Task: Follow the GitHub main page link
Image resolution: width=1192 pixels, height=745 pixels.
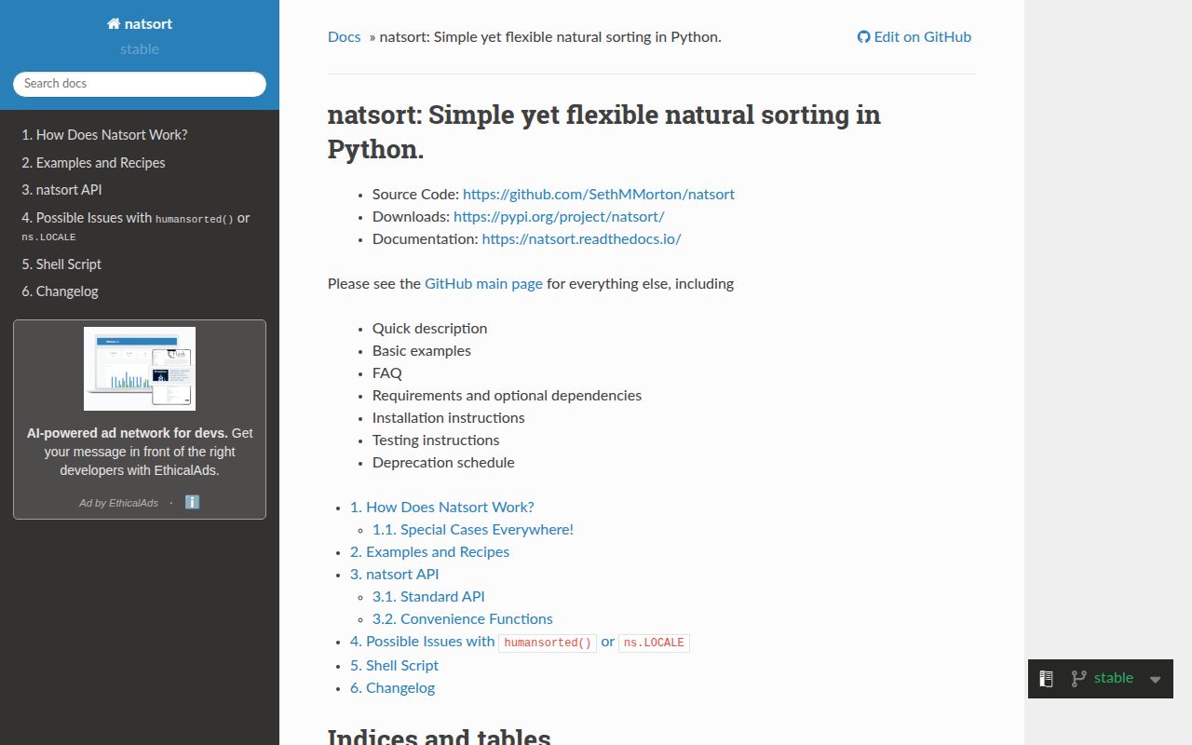Action: [483, 284]
